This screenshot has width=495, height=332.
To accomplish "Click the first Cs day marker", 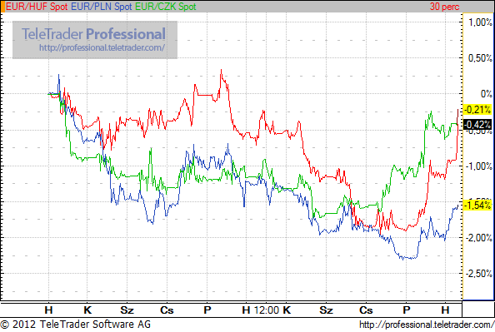I will [167, 310].
